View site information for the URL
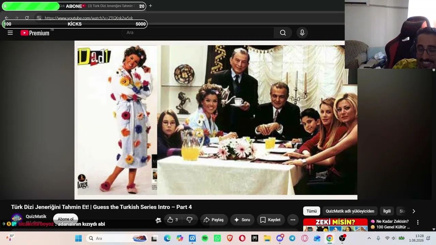436x245 pixels. click(x=39, y=18)
